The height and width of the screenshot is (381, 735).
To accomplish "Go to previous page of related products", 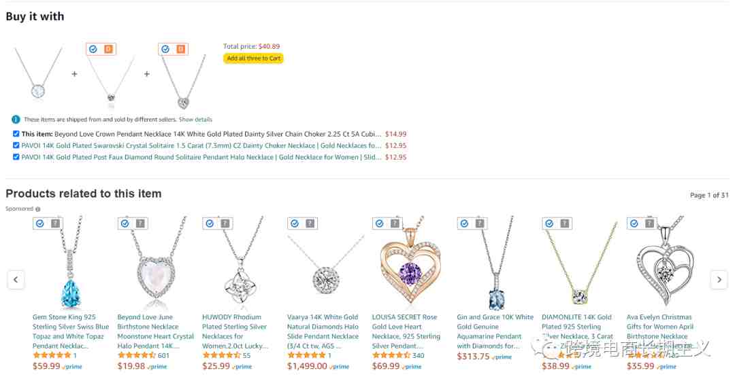I will (16, 280).
